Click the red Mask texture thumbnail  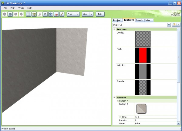point(143,55)
